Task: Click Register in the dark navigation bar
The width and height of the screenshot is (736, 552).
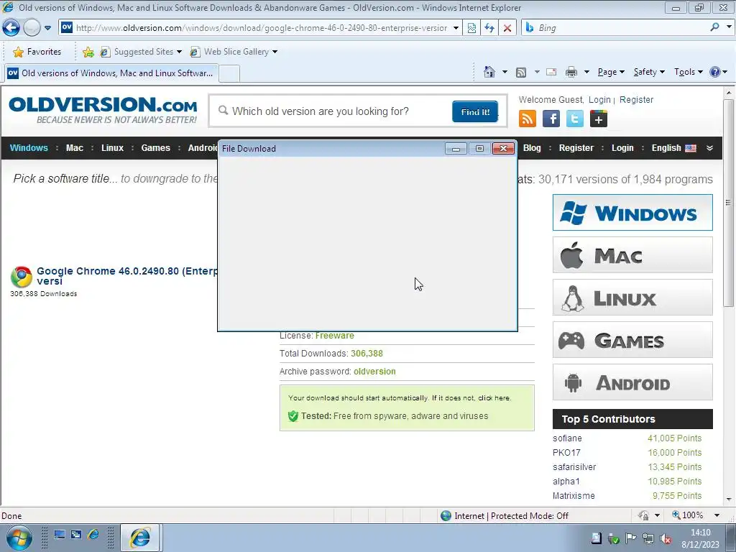Action: pyautogui.click(x=576, y=148)
